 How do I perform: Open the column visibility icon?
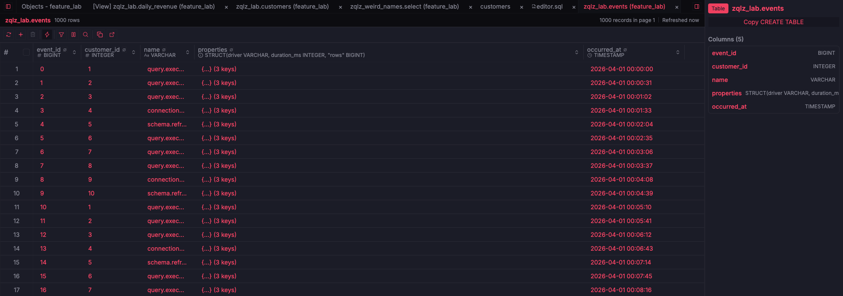coord(73,35)
